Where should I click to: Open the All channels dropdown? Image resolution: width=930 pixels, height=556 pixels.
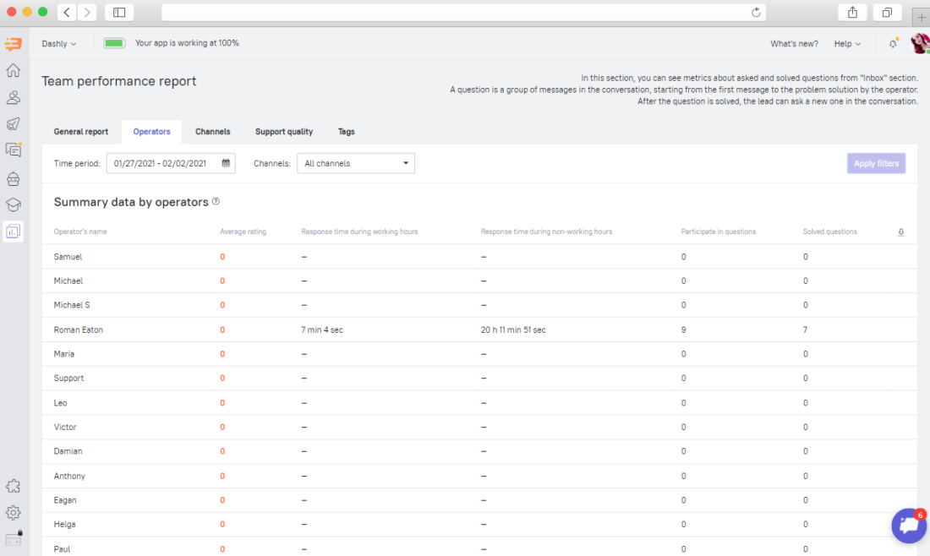coord(355,163)
